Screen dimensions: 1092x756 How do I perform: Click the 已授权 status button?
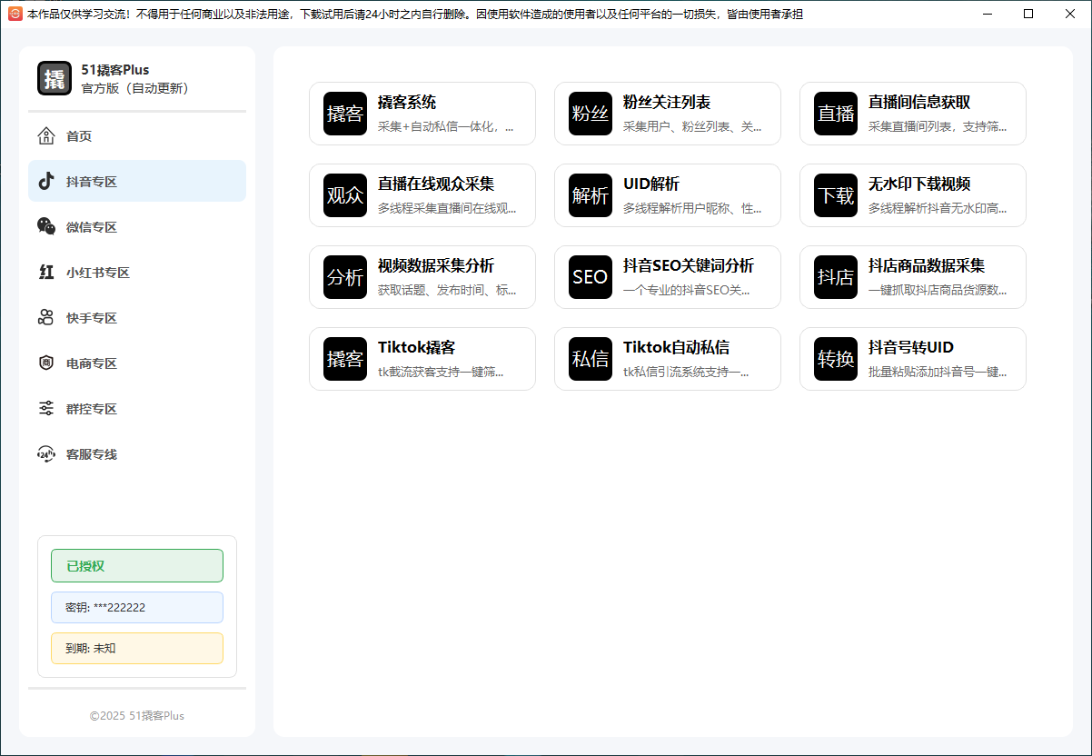coord(137,566)
